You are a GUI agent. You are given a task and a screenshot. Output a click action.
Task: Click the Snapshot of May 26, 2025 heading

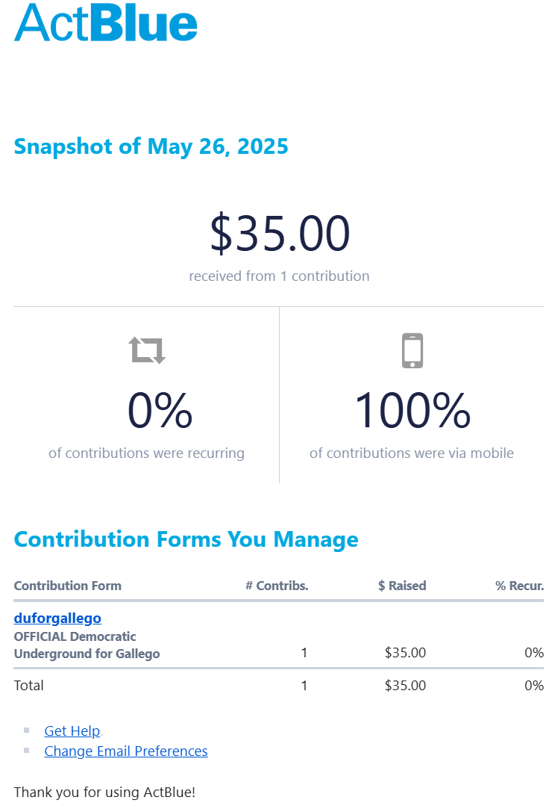pyautogui.click(x=151, y=146)
